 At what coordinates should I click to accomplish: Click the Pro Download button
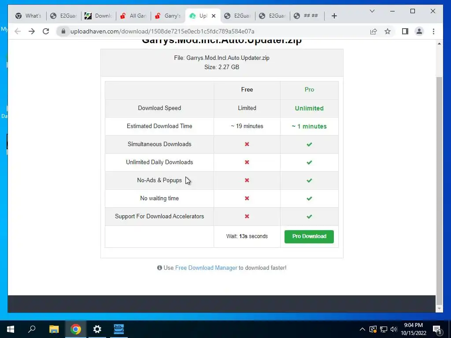[309, 236]
